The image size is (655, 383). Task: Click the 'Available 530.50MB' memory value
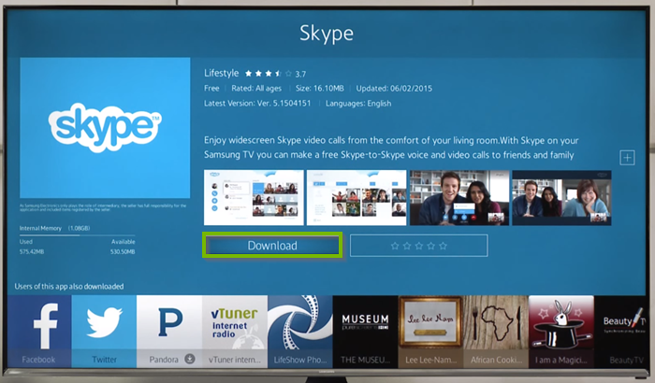123,247
